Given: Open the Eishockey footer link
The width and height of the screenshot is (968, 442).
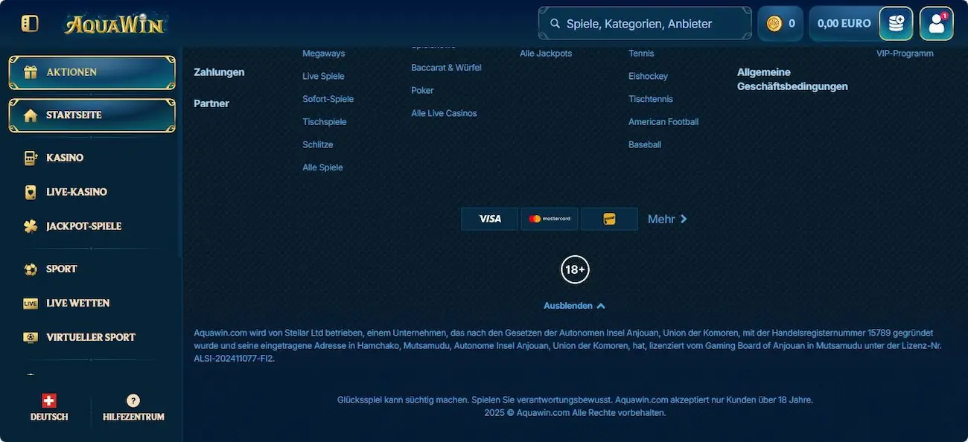Looking at the screenshot, I should pyautogui.click(x=648, y=76).
